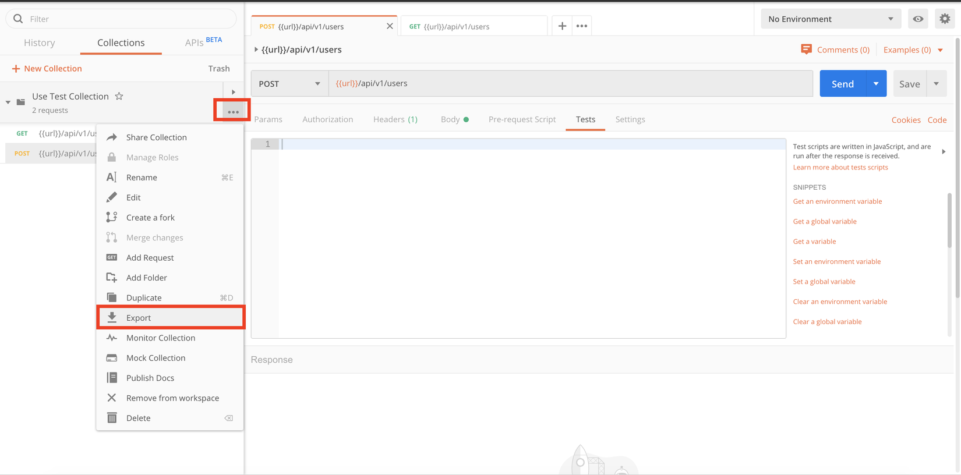Open the Authorization tab
Viewport: 961px width, 475px height.
point(327,119)
